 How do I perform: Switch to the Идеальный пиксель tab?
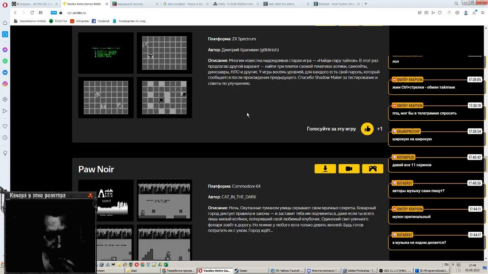point(135,4)
